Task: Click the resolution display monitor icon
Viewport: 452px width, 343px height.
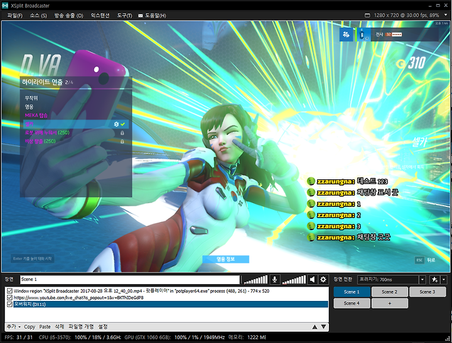Action: [367, 15]
